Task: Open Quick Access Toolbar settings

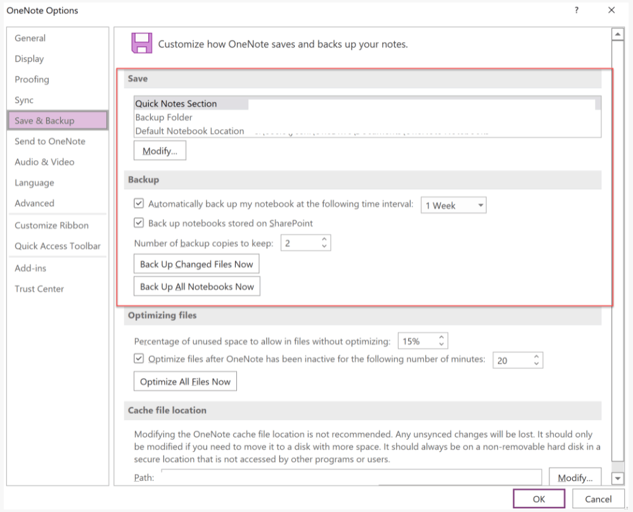Action: [58, 246]
